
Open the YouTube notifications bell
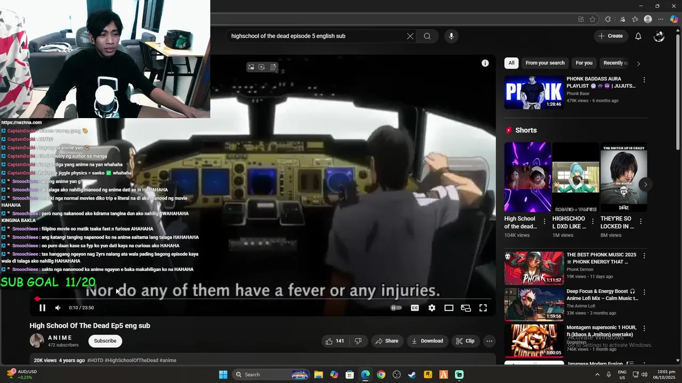coord(638,36)
